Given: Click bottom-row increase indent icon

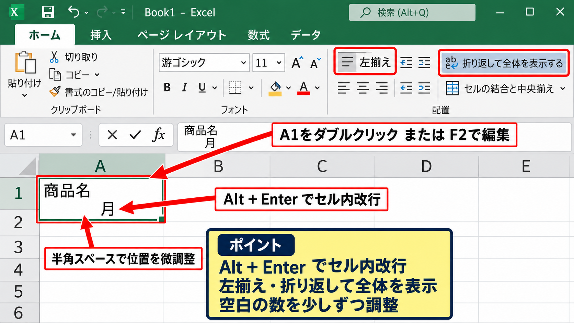Looking at the screenshot, I should [x=424, y=88].
